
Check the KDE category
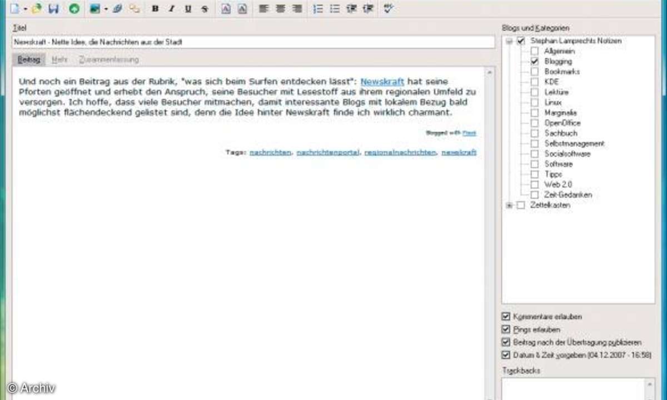click(534, 82)
